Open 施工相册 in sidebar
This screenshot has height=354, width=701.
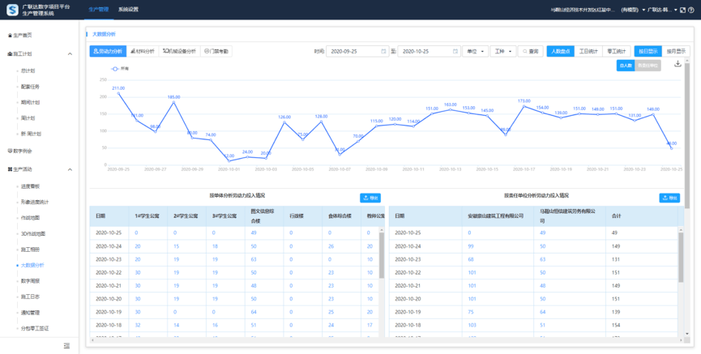(30, 249)
